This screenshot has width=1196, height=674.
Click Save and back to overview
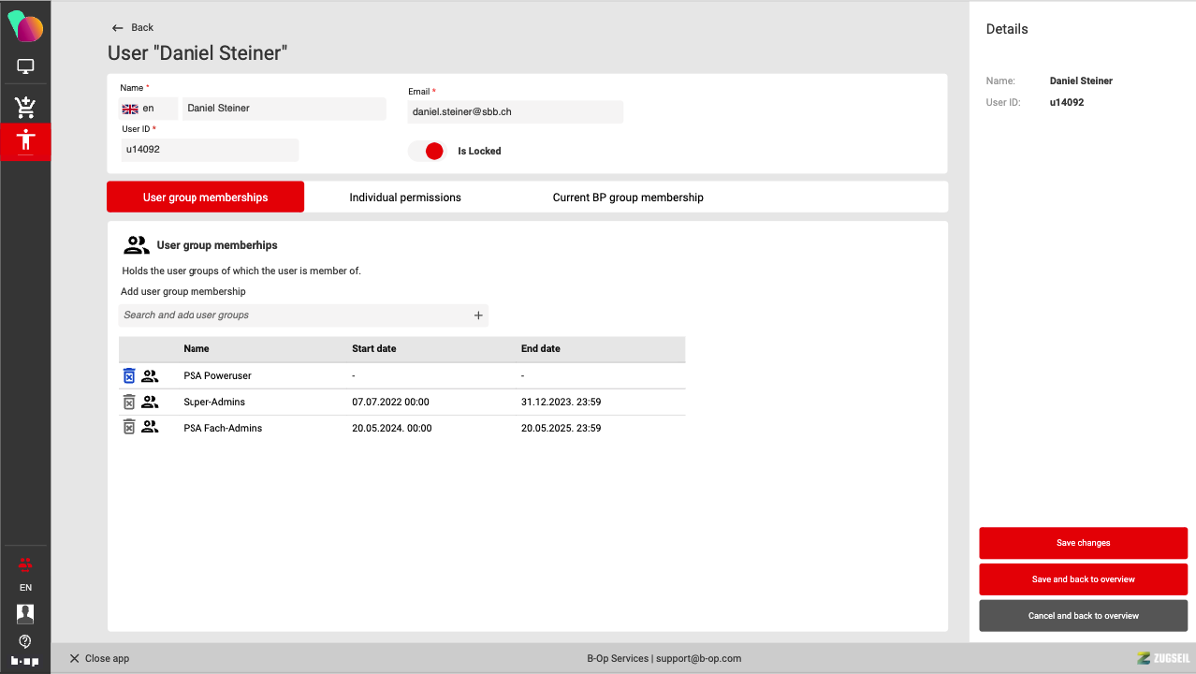click(x=1083, y=579)
